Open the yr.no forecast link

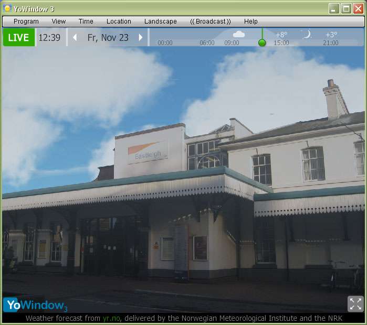click(x=111, y=318)
